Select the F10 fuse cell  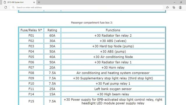coord(31,84)
